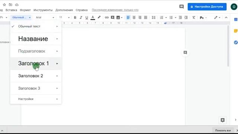Screen dimensions: 238x134
Task: Open image insert options arrow
Action: click(122, 17)
